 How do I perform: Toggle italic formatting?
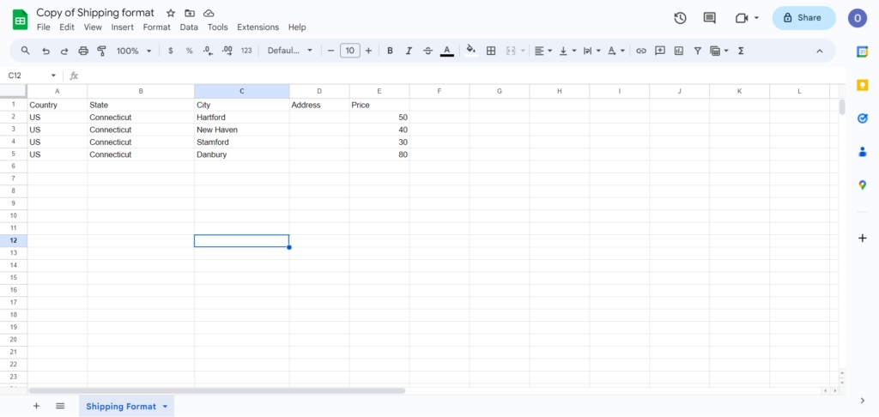point(409,51)
